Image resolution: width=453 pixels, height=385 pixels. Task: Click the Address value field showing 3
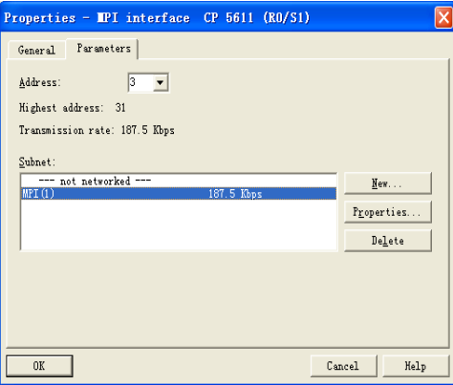tap(140, 83)
